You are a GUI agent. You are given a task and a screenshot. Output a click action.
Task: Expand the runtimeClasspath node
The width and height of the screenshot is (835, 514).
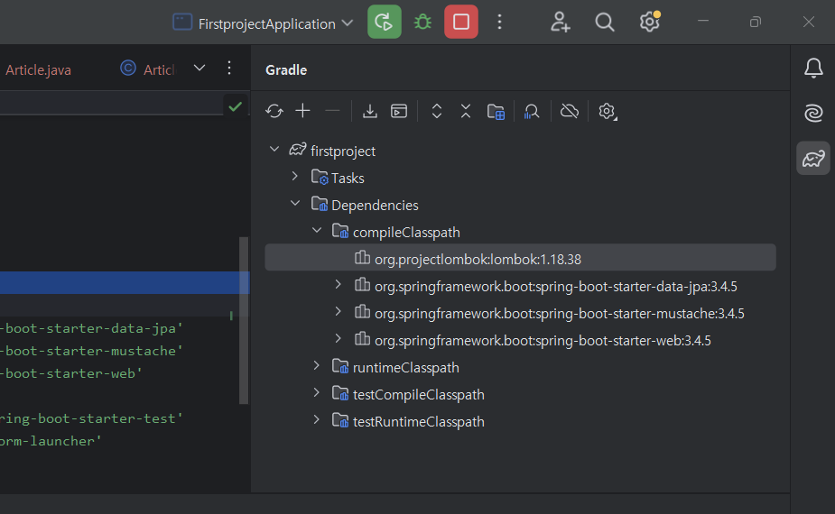click(316, 365)
